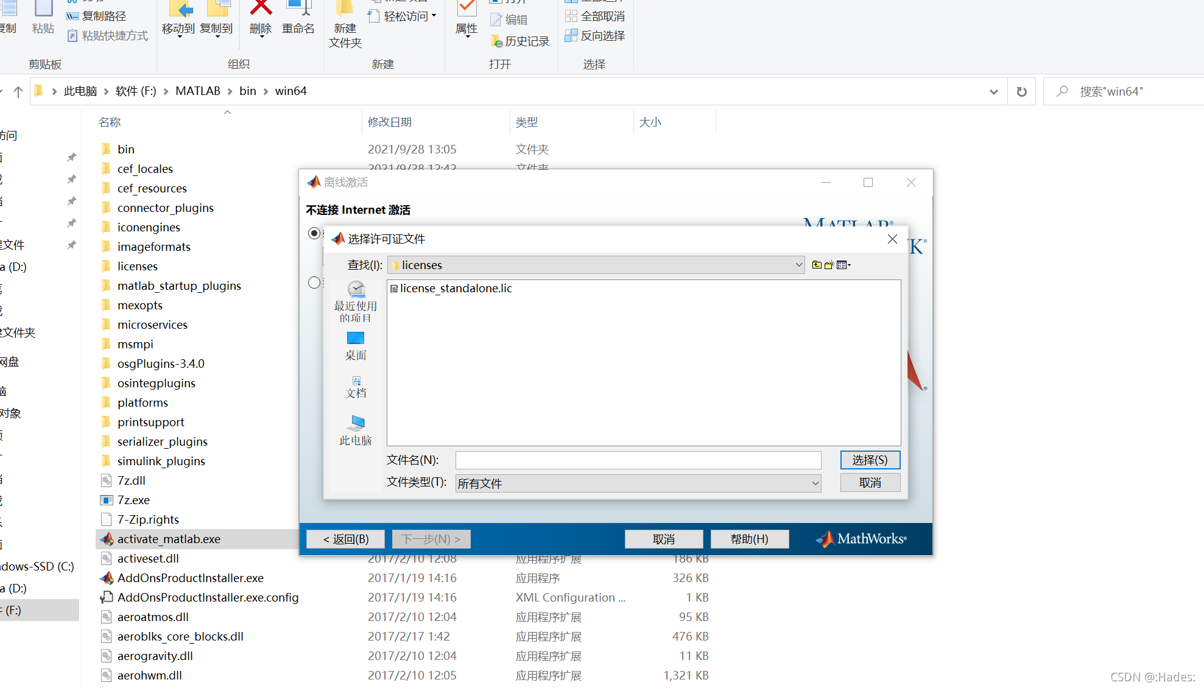The image size is (1204, 688).
Task: Click the Create New Folder icon
Action: (829, 264)
